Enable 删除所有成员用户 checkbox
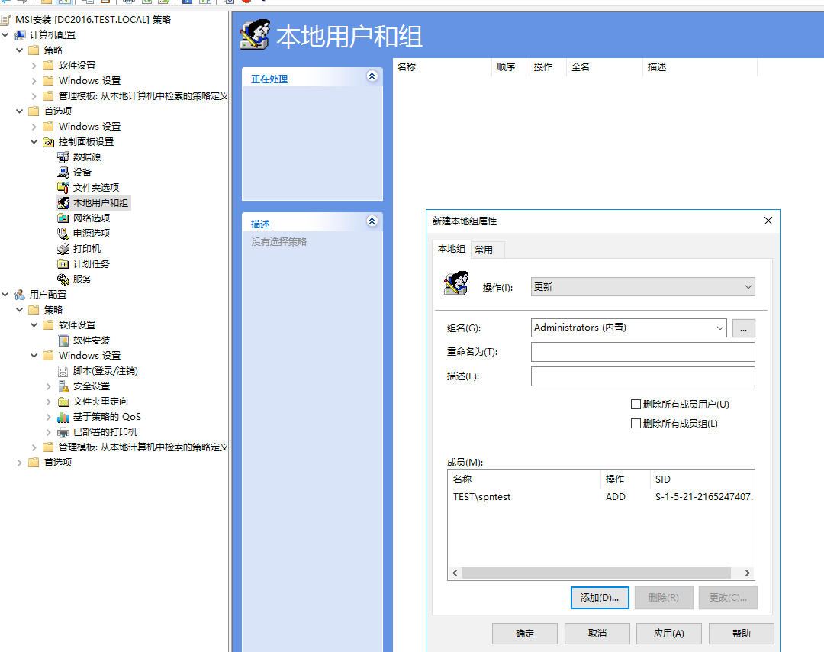 pyautogui.click(x=636, y=404)
